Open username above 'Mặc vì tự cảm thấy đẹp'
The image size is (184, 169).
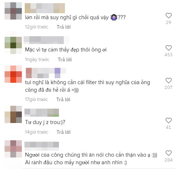pos(47,40)
